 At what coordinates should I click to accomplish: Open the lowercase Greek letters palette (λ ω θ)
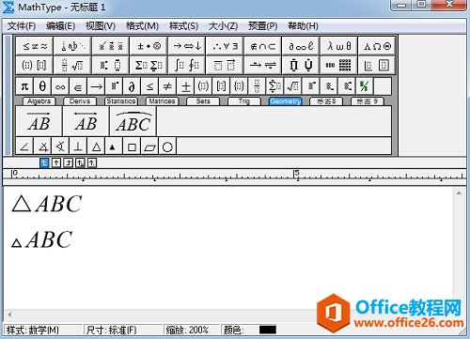point(338,46)
